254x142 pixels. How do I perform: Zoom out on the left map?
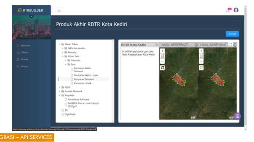162,61
